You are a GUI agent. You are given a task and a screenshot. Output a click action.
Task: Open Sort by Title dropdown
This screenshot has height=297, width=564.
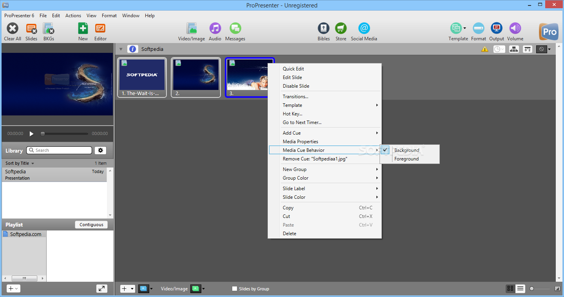point(20,163)
